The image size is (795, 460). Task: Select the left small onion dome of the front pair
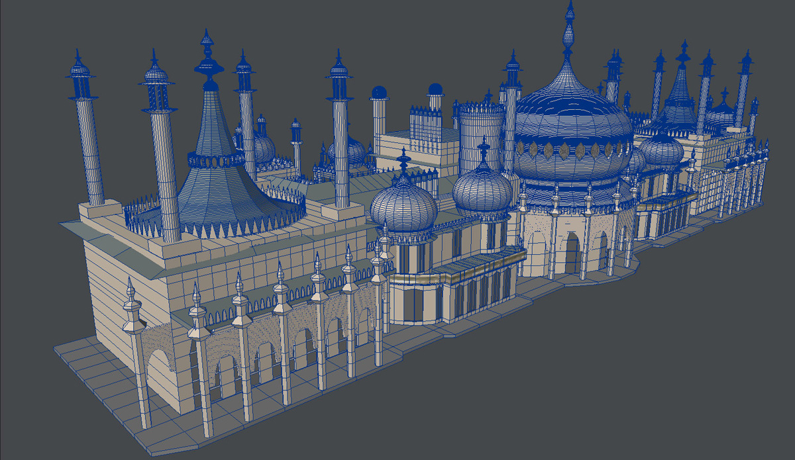403,205
